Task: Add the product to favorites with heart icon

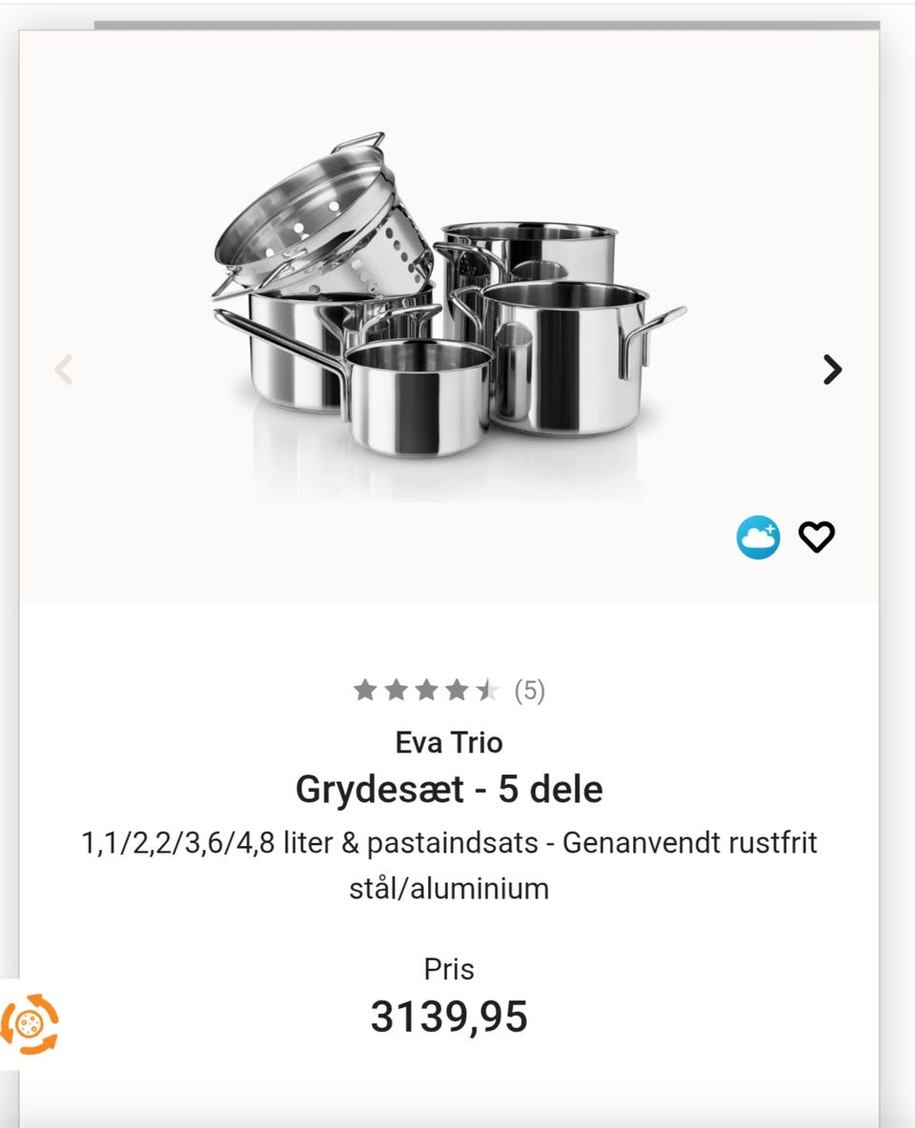Action: pos(817,536)
